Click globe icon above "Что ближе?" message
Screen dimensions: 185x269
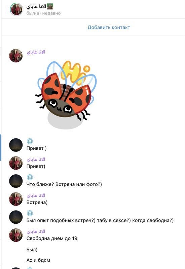click(30, 177)
